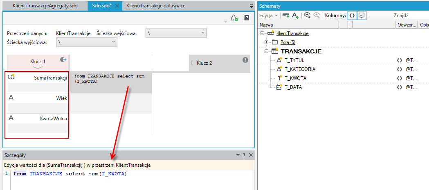Select the Klucz 1 header

tap(38, 62)
